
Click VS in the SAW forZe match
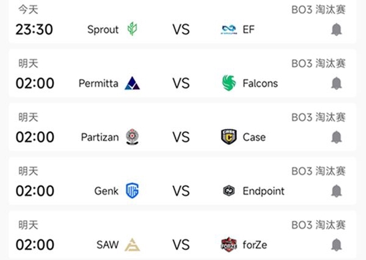(x=181, y=245)
